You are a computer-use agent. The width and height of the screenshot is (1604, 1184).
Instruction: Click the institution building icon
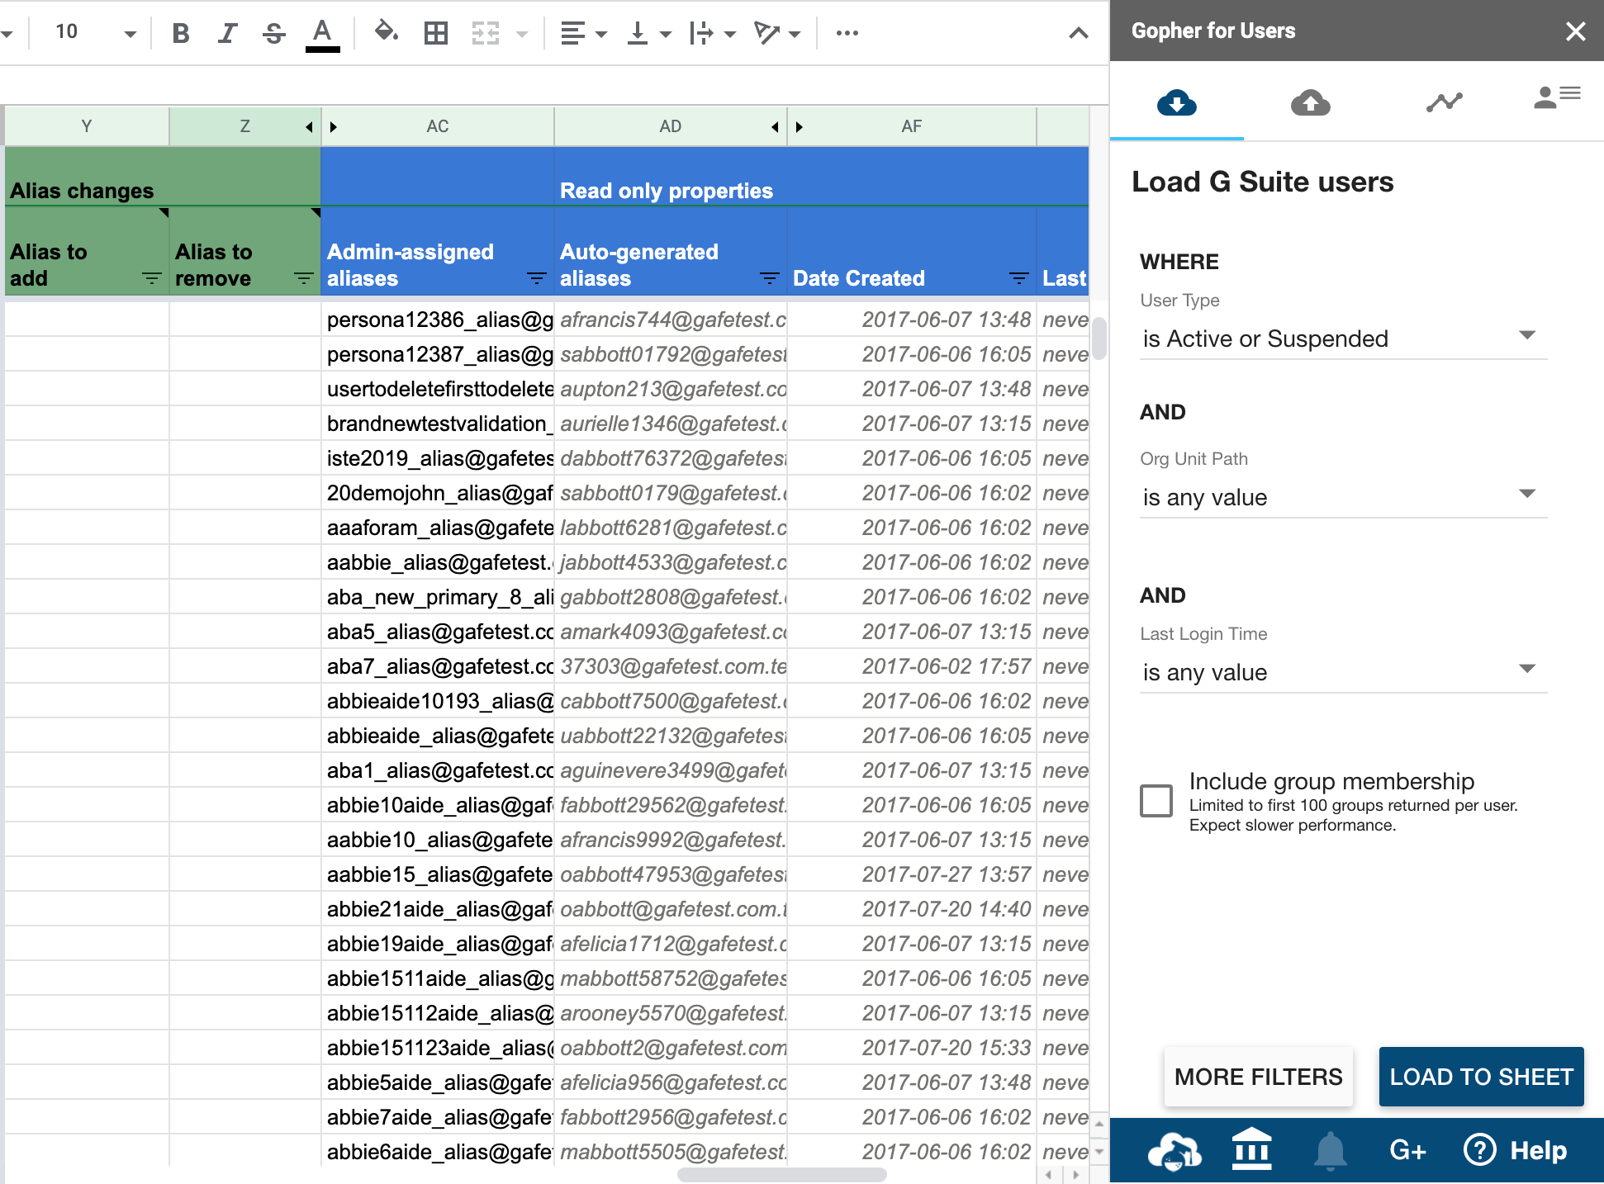click(1251, 1150)
